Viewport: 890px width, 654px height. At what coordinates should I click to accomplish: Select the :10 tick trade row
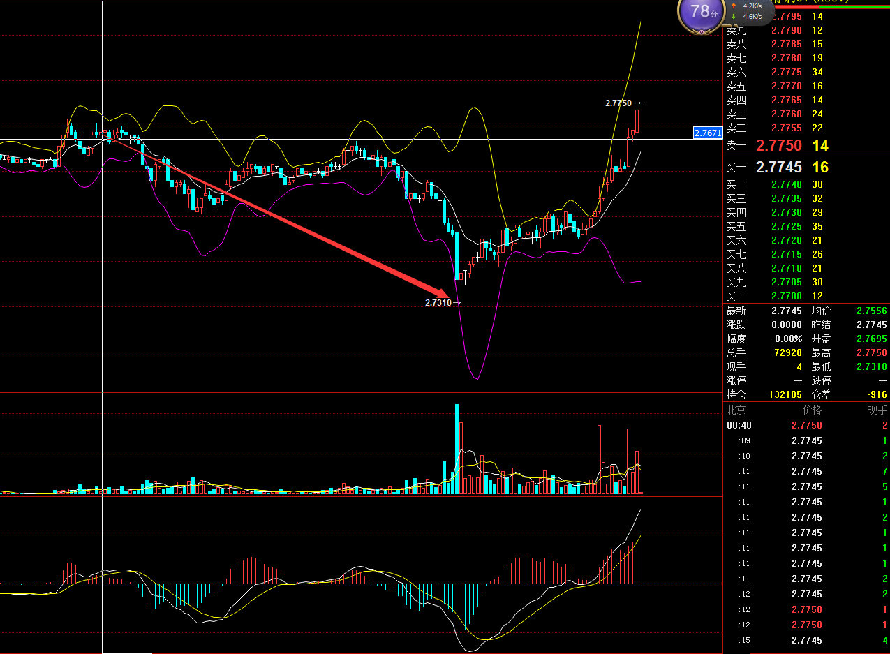pos(807,456)
